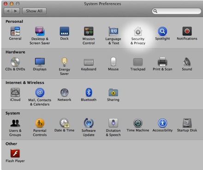Click the magnifying glass search icon
203x170 pixels.
coord(155,11)
